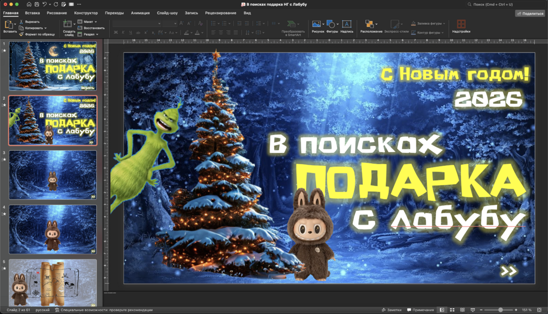Open Заливка фигуры shape fill dropdown
548x314 pixels.
428,24
